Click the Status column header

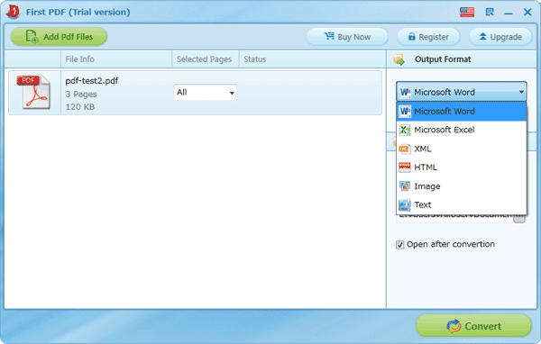[312, 59]
